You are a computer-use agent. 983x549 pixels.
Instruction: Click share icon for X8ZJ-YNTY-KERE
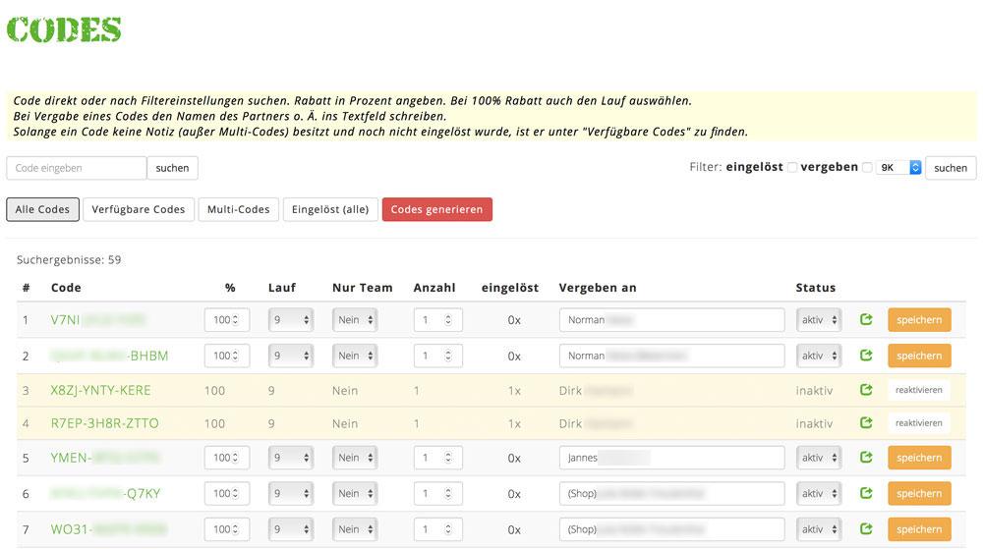click(x=866, y=390)
